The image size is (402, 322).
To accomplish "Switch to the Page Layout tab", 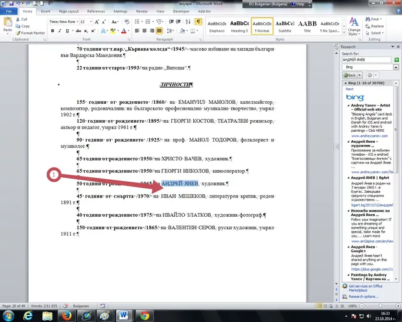I will tap(68, 12).
